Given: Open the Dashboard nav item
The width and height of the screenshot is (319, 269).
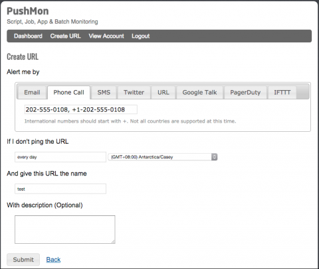Looking at the screenshot, I should point(28,36).
